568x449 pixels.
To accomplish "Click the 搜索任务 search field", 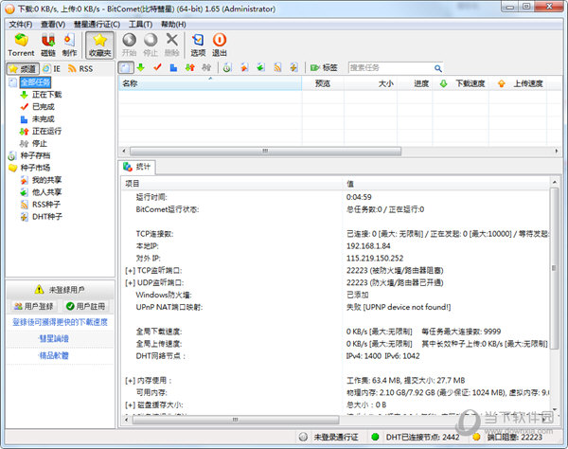I will (390, 68).
